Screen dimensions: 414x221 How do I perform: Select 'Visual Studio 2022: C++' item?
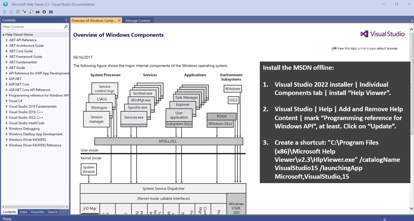(x=26, y=118)
